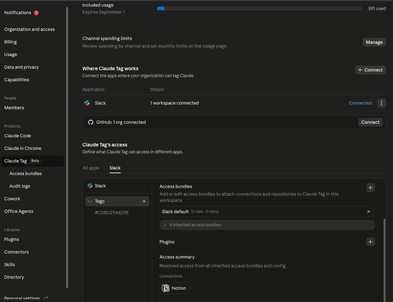Click the included usage progress bar

tap(259, 9)
